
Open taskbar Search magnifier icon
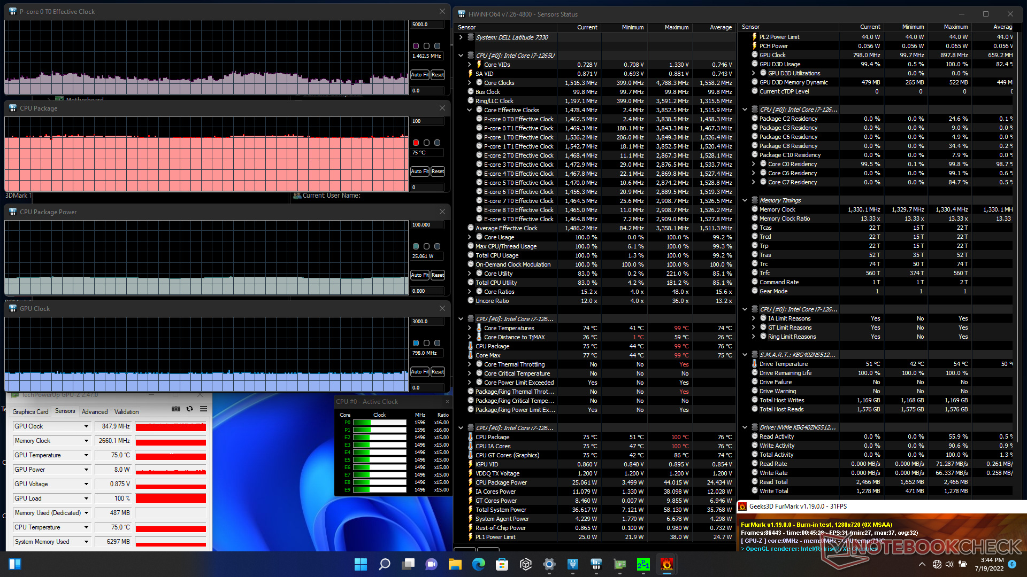coord(384,564)
